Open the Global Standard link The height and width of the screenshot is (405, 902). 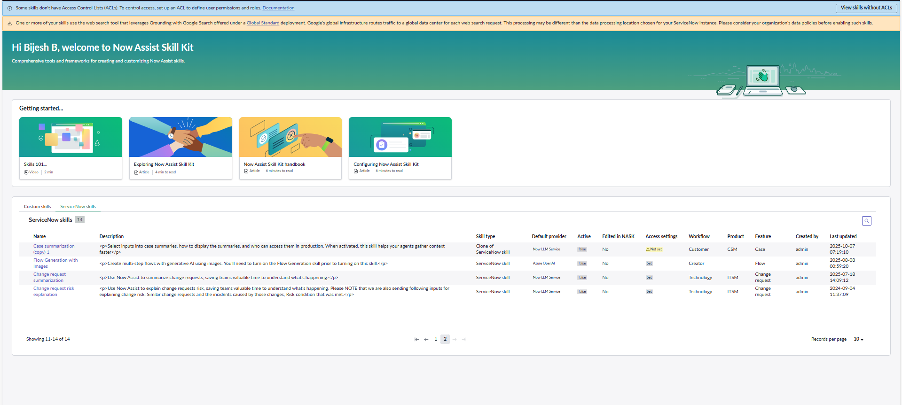click(263, 23)
